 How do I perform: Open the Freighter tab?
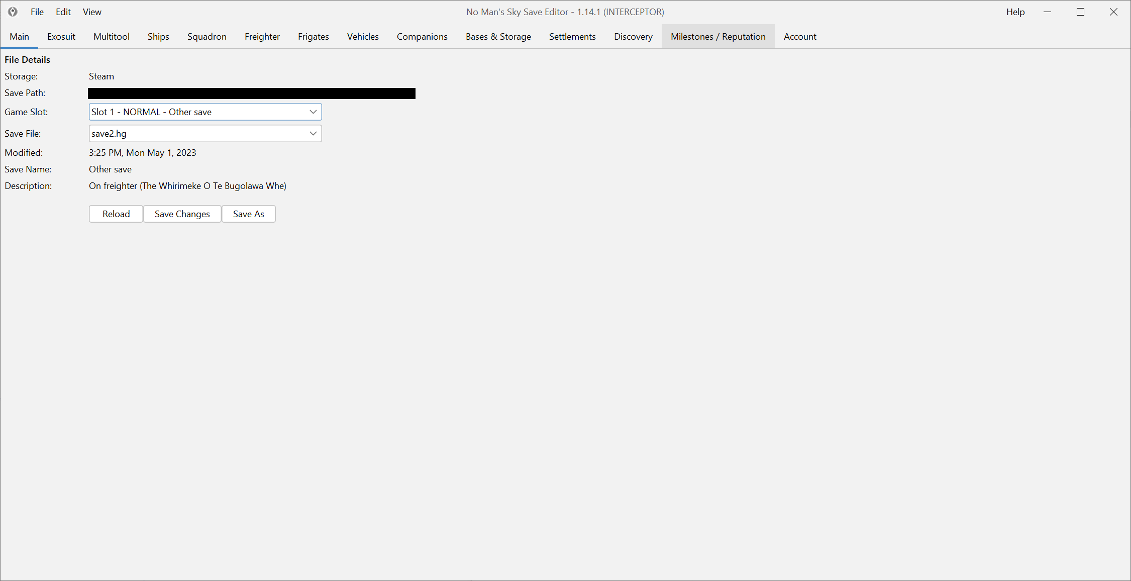tap(262, 36)
